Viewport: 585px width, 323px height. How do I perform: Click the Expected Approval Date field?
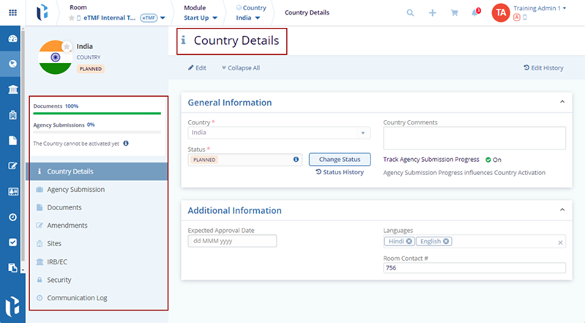[x=232, y=241]
